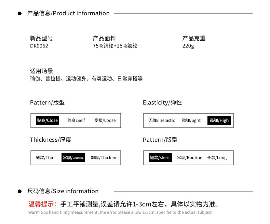Click the Elasticity/弹性 label
270x224 pixels.
(162, 102)
